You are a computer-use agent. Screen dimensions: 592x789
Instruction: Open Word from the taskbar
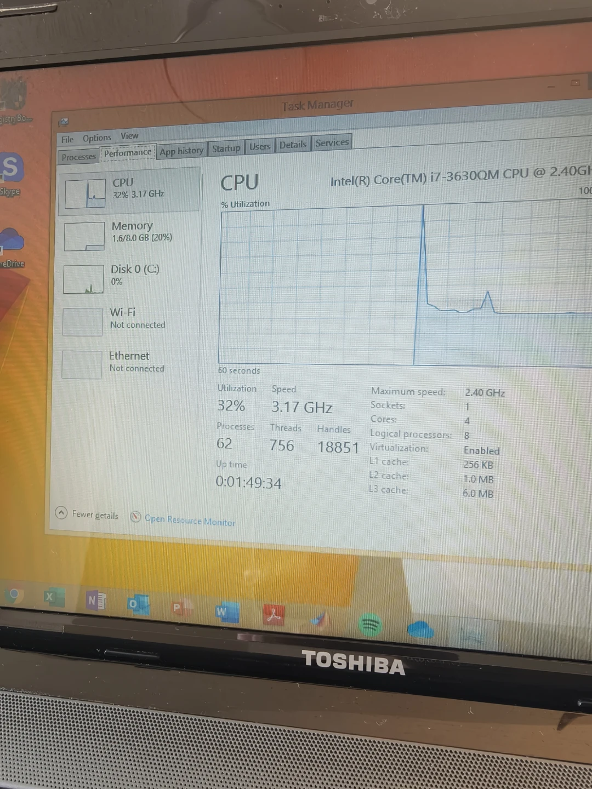pyautogui.click(x=227, y=612)
